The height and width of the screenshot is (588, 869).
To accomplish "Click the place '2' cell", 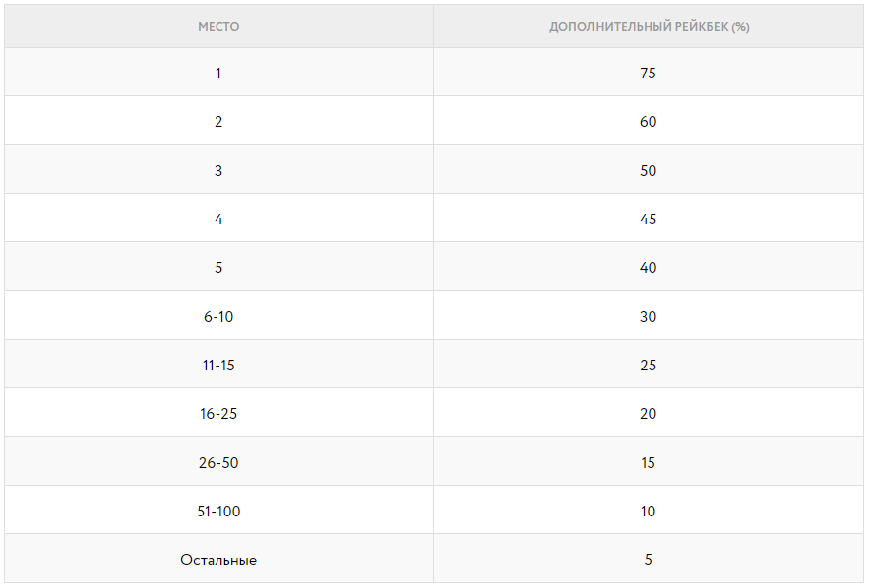I will tap(218, 122).
